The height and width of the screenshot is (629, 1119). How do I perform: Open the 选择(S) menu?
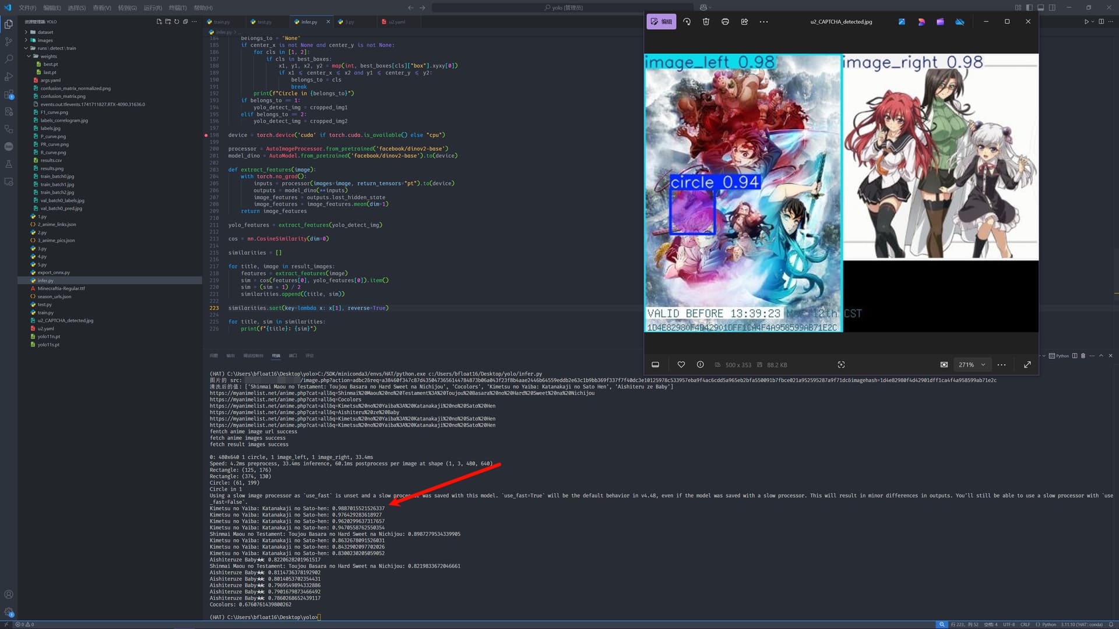pos(76,8)
